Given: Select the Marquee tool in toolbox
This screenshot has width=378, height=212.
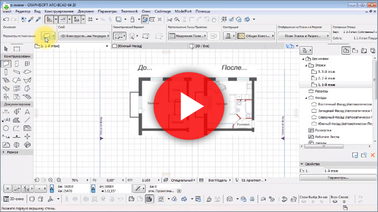Looking at the screenshot, I should 16,48.
